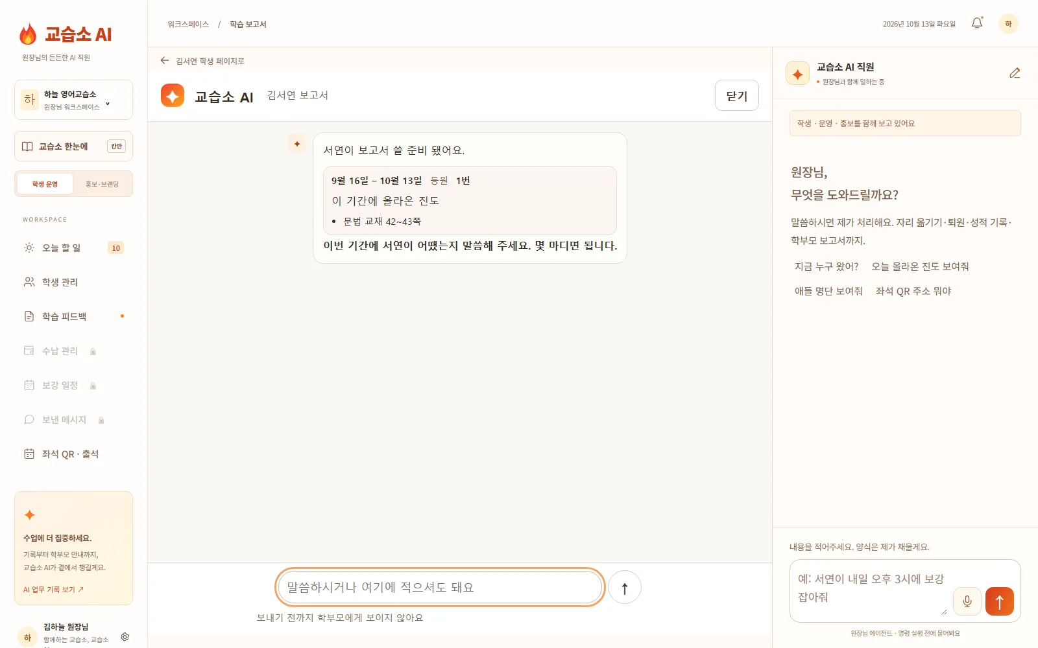Open 교습소 한눈에 button

[73, 146]
